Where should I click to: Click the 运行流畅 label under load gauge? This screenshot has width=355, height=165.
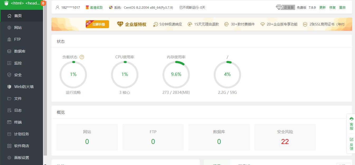click(73, 92)
